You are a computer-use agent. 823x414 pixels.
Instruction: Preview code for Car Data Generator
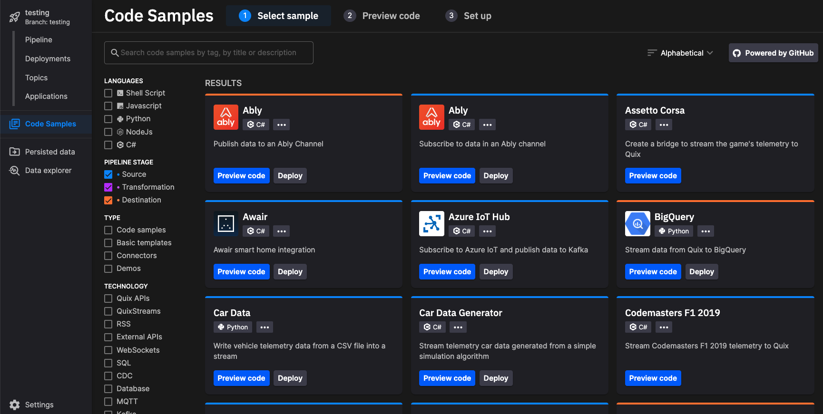[x=447, y=378]
